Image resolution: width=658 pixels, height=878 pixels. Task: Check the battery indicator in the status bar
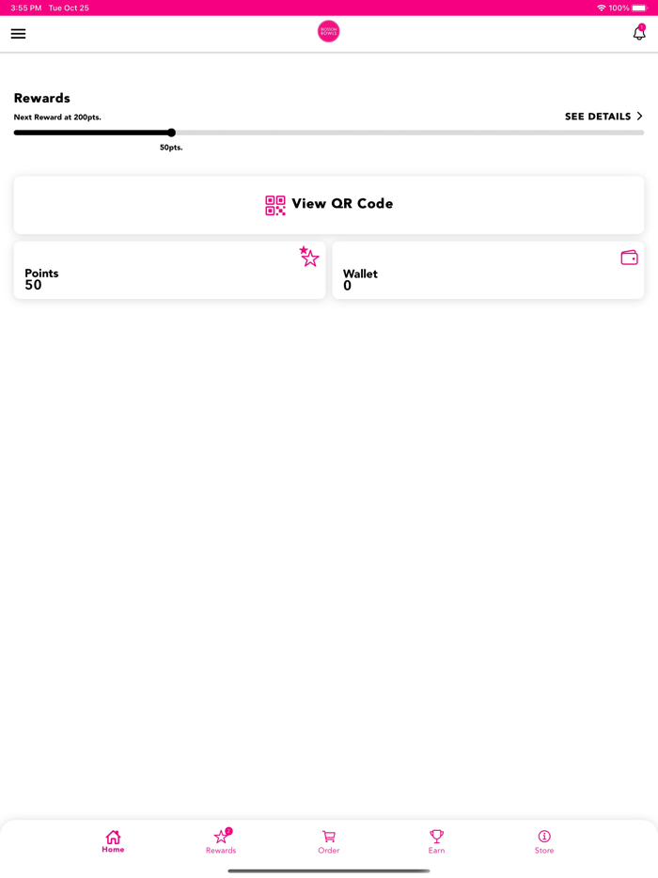point(638,8)
